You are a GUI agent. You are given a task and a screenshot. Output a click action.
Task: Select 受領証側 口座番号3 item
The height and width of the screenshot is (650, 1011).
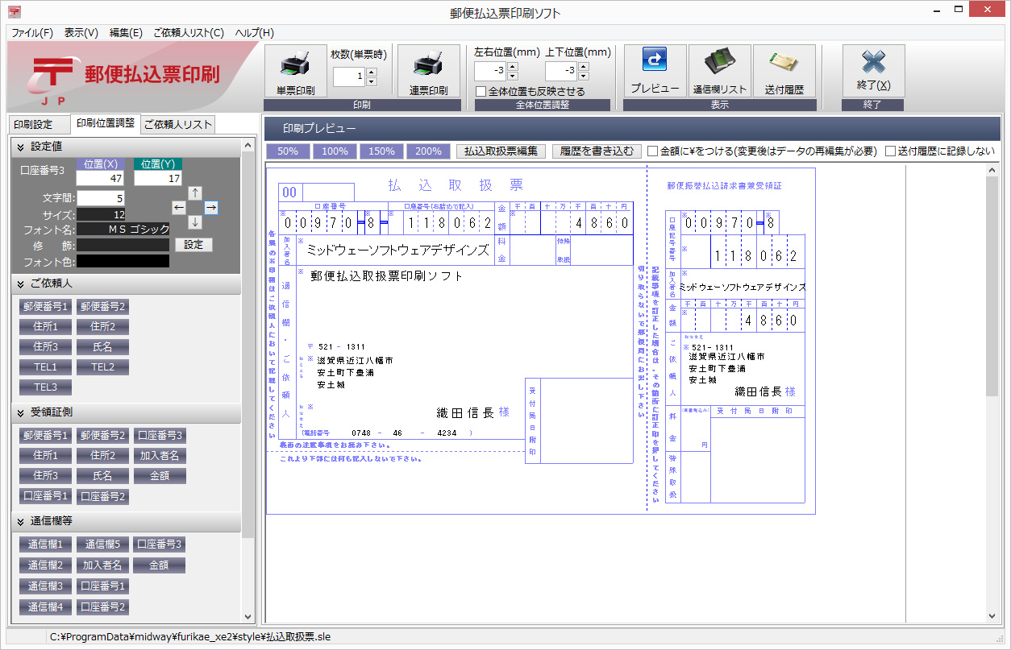pos(160,435)
